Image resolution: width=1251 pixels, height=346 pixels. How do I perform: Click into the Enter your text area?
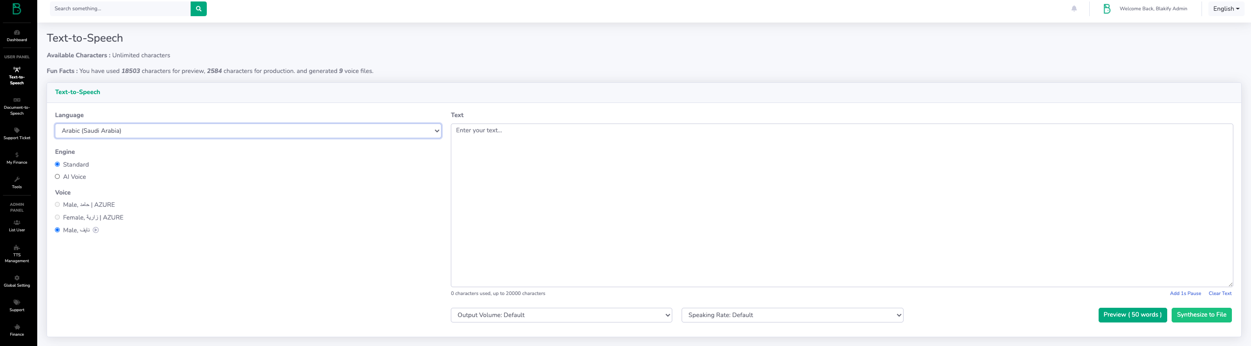(841, 205)
